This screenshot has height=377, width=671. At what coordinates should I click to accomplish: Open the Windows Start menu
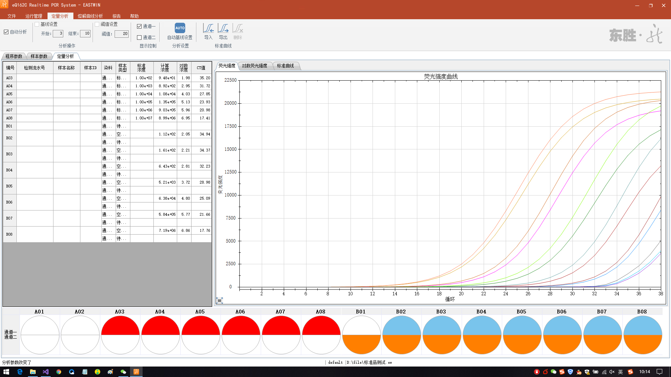pos(6,372)
